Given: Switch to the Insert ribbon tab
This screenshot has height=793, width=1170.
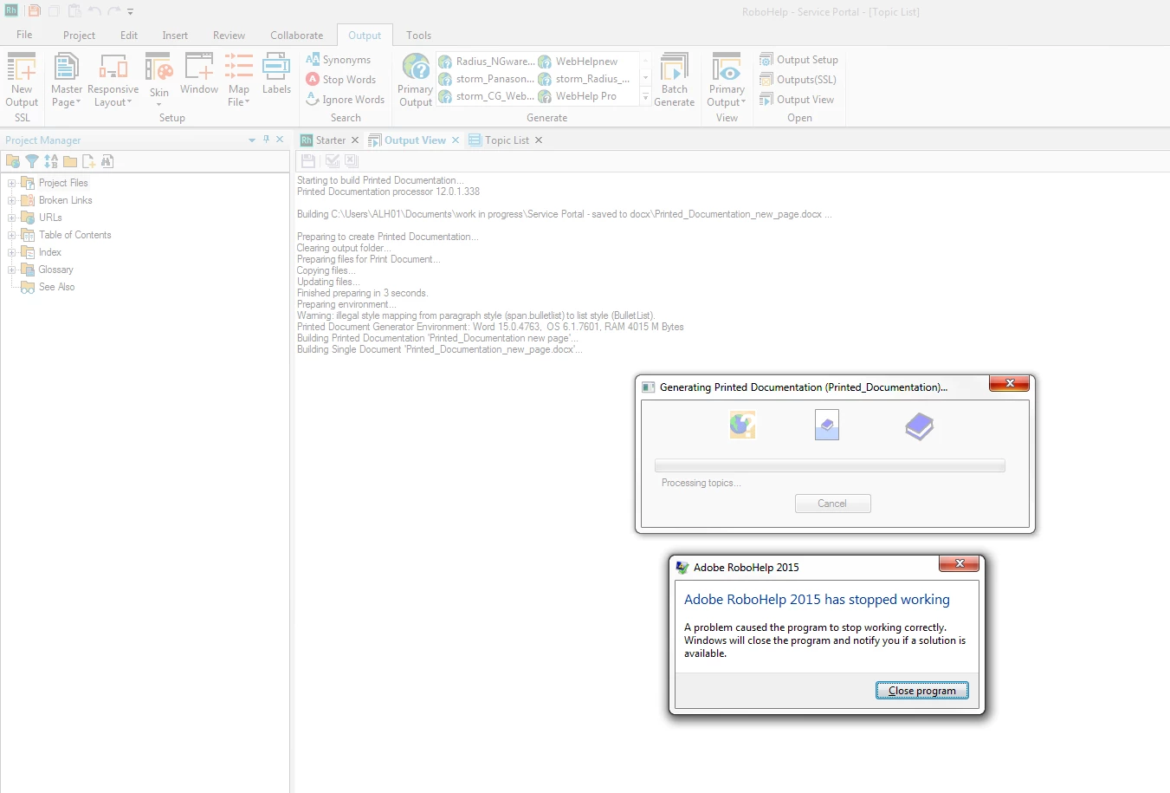Looking at the screenshot, I should pyautogui.click(x=175, y=36).
